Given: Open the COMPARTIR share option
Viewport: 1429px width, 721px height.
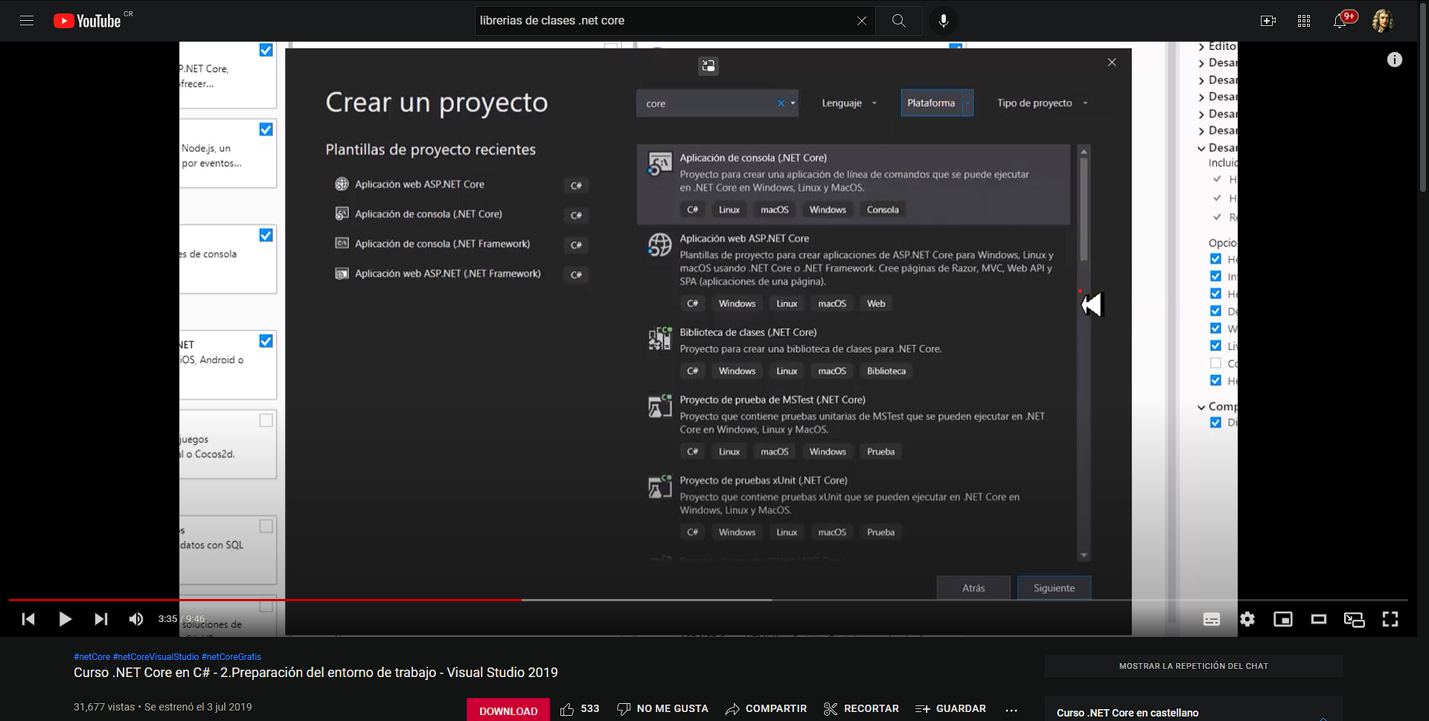Looking at the screenshot, I should (766, 709).
